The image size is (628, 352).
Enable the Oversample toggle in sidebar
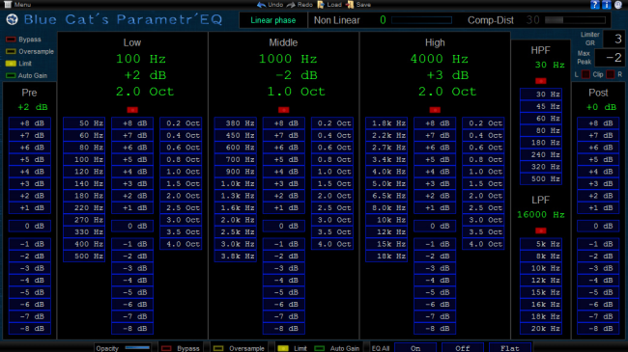[x=11, y=51]
